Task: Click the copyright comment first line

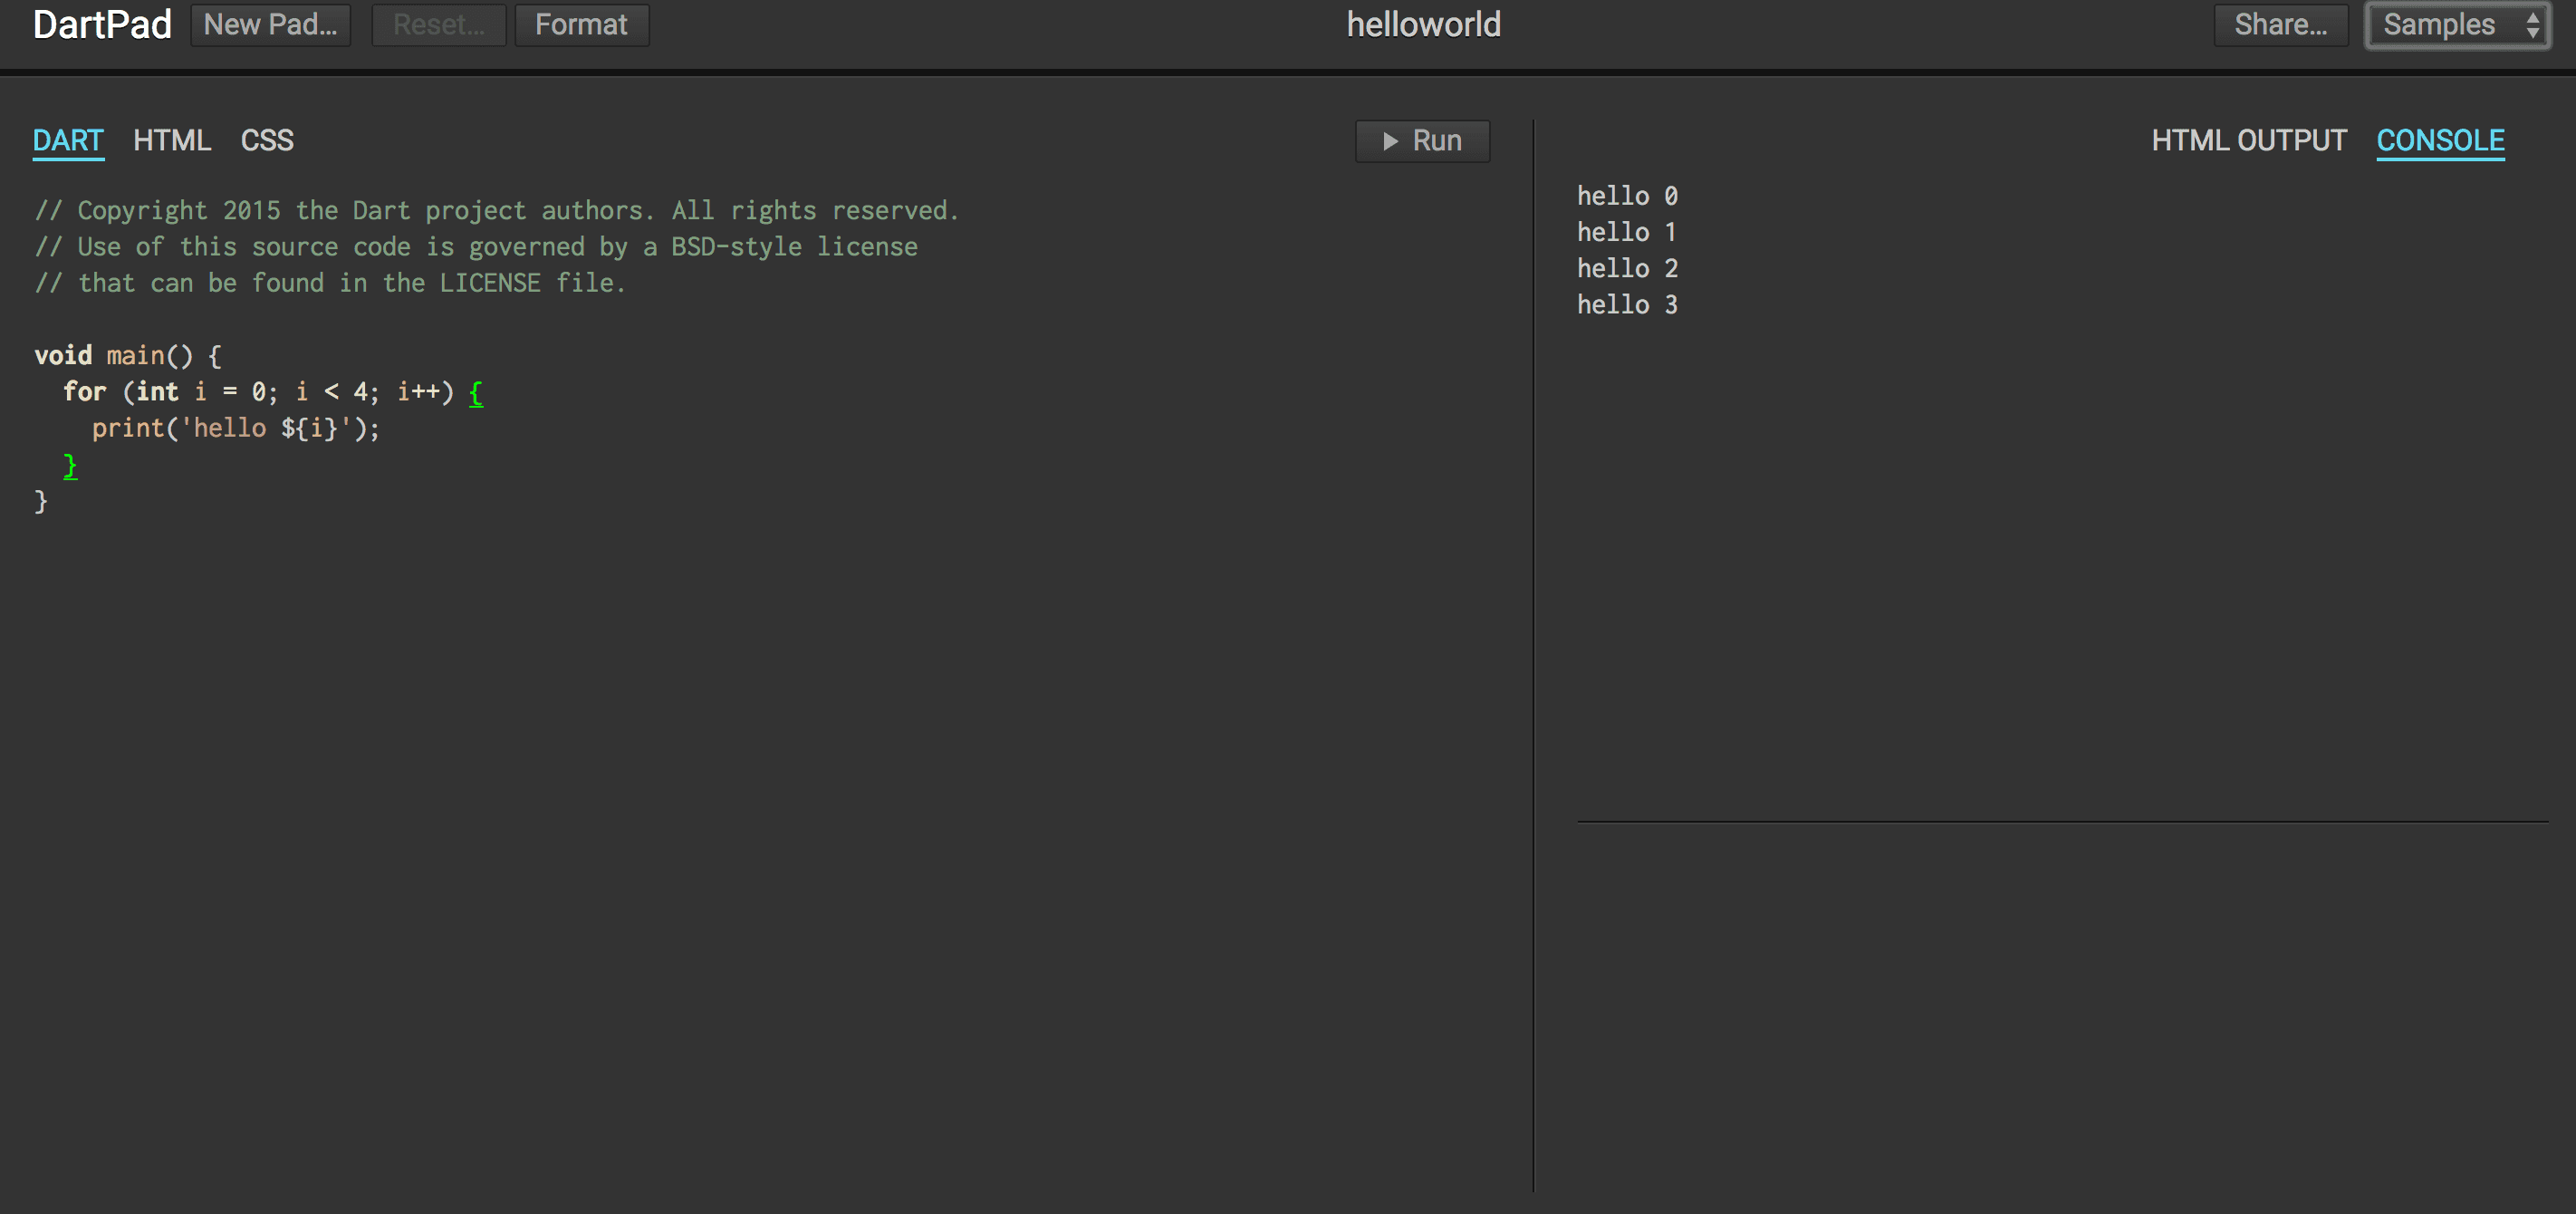Action: click(497, 210)
